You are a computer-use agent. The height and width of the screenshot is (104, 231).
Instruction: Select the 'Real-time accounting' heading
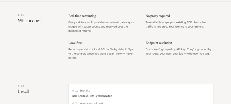point(82,16)
